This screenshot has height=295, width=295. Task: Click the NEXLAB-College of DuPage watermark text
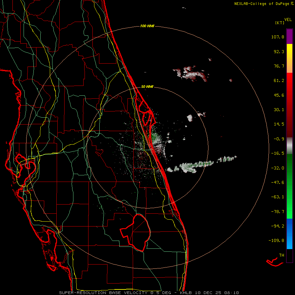pyautogui.click(x=264, y=4)
